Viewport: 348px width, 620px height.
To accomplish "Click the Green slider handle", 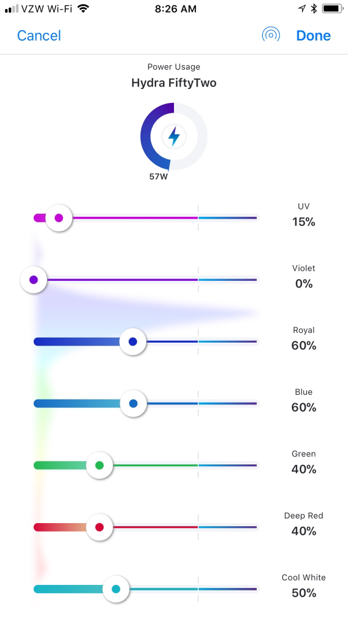I will [100, 466].
